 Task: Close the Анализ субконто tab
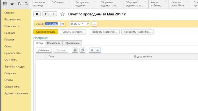pos(165,2)
